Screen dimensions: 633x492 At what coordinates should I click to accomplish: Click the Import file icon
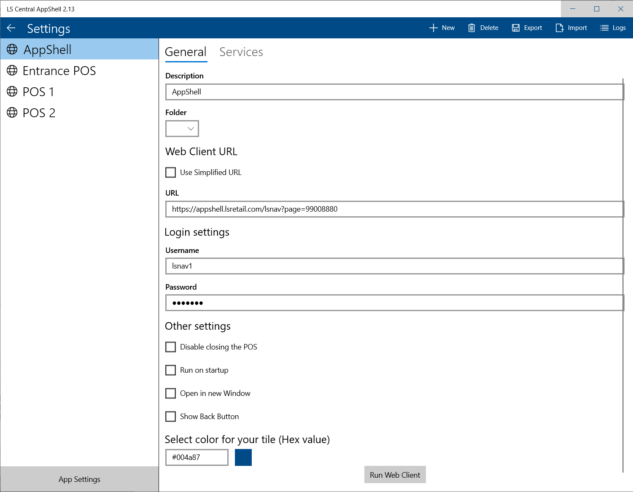(x=559, y=28)
